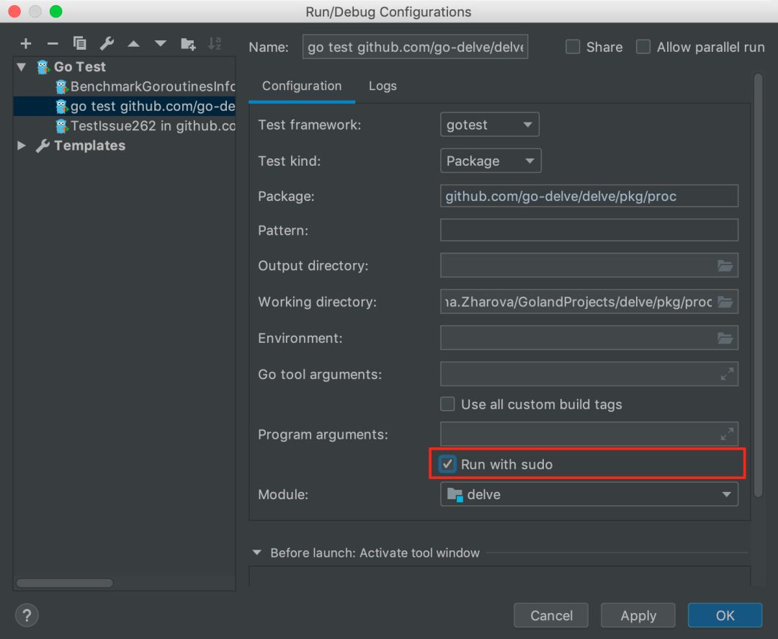The image size is (778, 639).
Task: Open Environment variables browse icon
Action: click(x=725, y=338)
